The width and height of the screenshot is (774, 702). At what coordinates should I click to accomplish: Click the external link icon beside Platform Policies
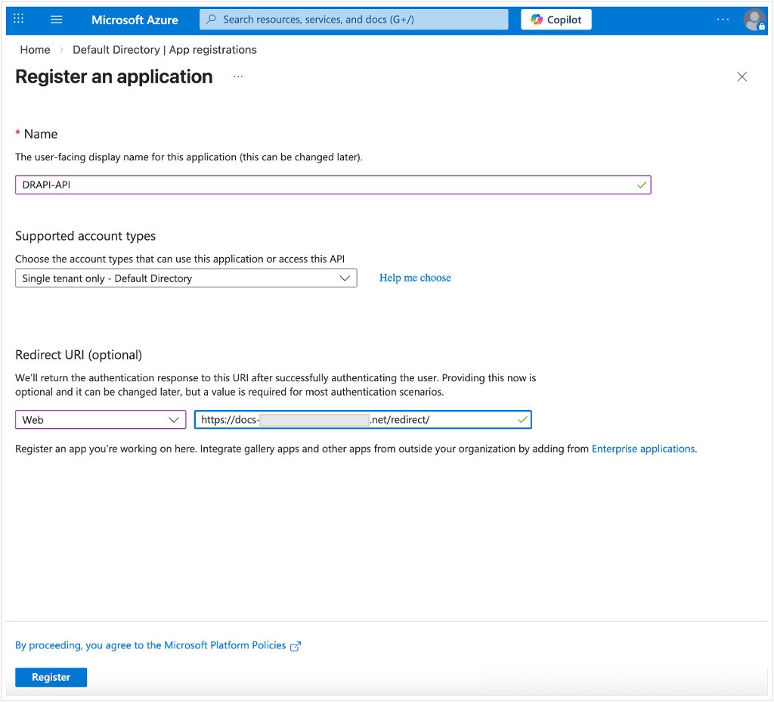[x=296, y=645]
